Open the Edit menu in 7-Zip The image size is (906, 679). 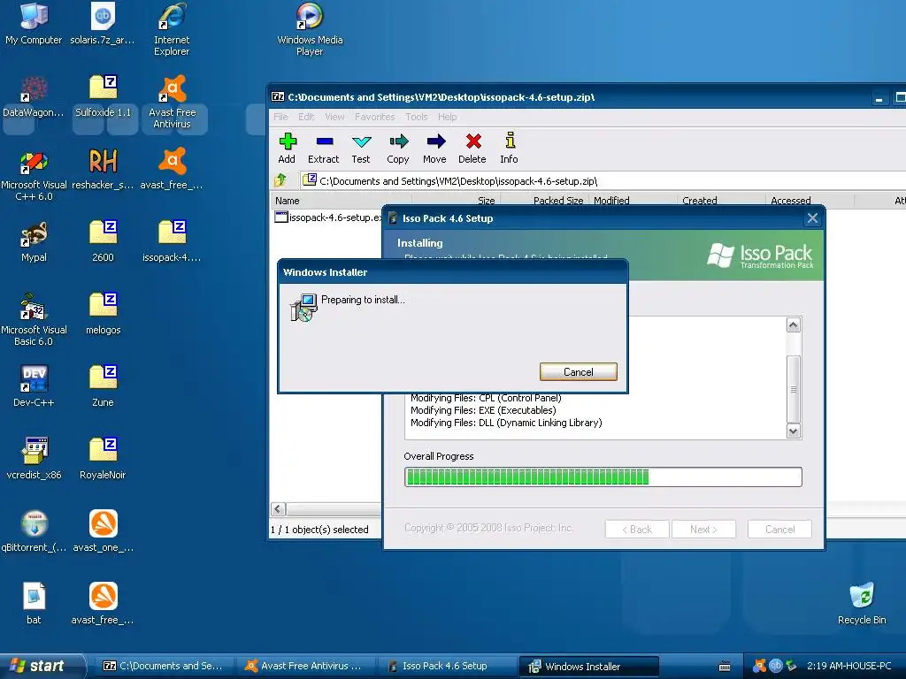tap(306, 117)
